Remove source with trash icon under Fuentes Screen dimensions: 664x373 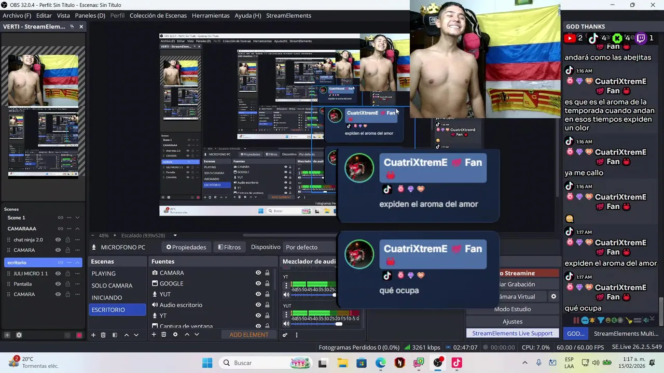click(x=164, y=335)
